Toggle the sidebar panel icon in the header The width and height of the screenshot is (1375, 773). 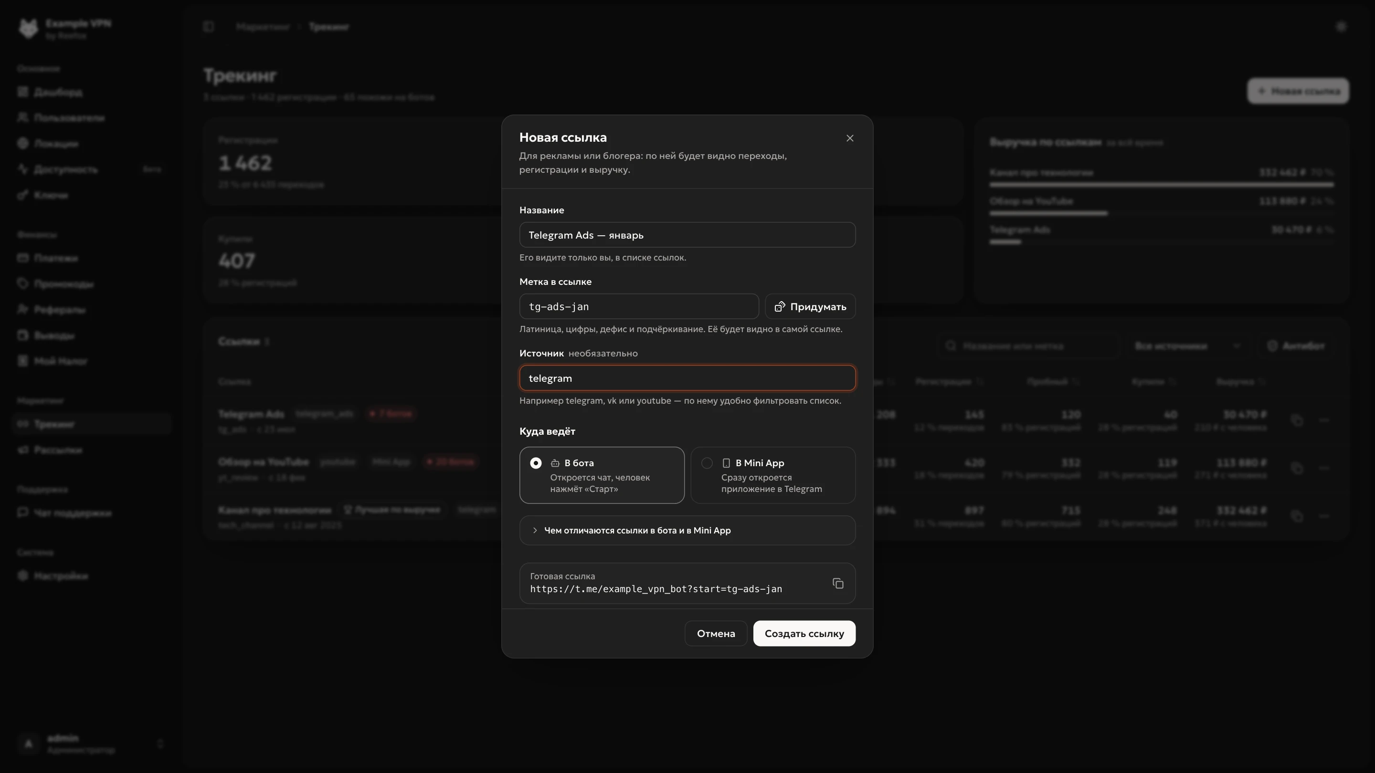[209, 27]
